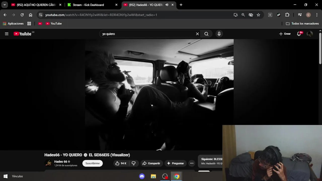Screen dimensions: 322x181
Task: Open Chrome three-dot menu
Action: [x=316, y=15]
